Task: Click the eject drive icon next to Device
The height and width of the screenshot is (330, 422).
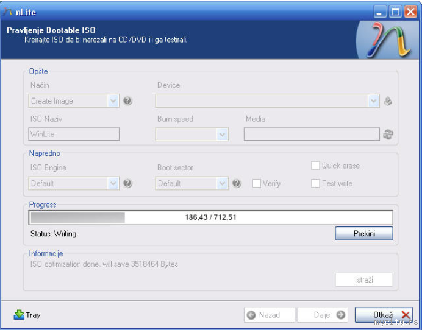Action: [388, 101]
